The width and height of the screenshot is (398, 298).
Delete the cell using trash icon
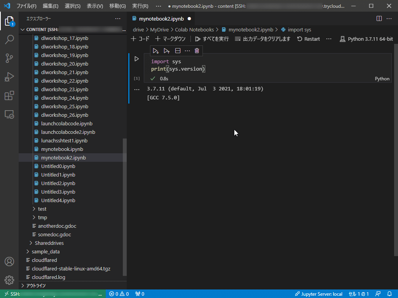point(197,51)
